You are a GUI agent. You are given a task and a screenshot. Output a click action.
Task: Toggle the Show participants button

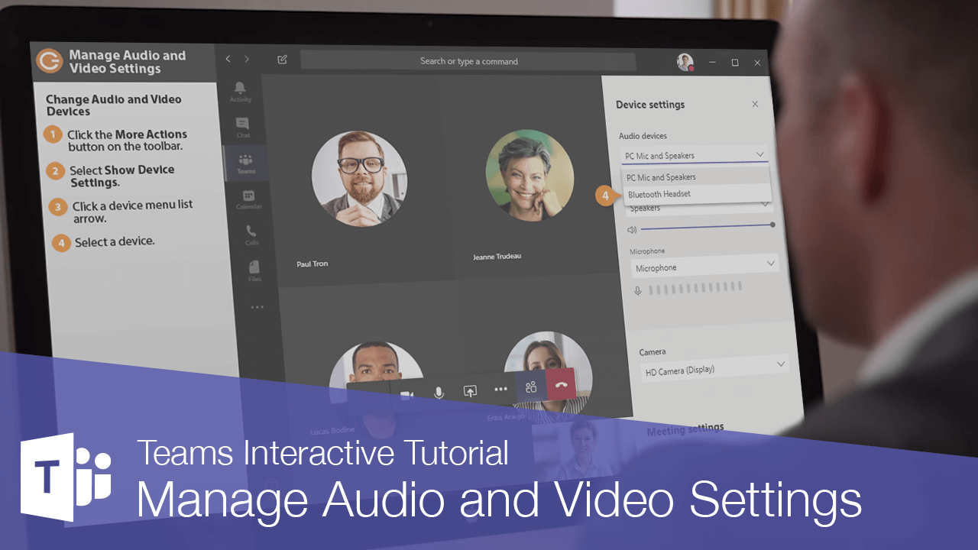tap(531, 387)
